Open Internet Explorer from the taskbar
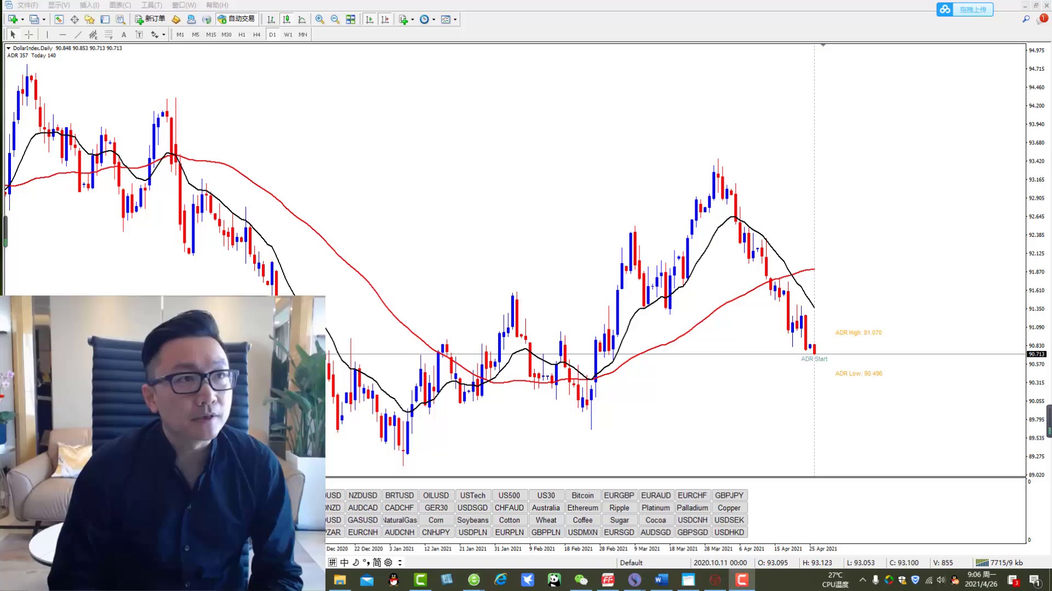The image size is (1052, 591). point(501,579)
